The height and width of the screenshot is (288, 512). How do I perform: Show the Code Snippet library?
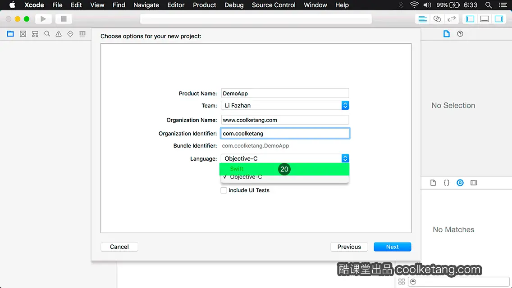coord(446,183)
